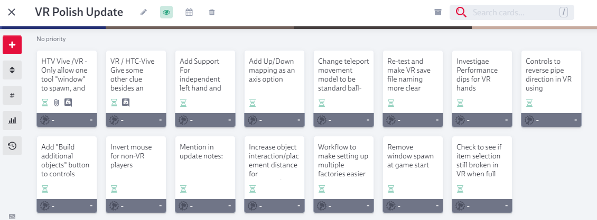Image resolution: width=597 pixels, height=220 pixels.
Task: Click the trash delete icon
Action: pos(212,12)
